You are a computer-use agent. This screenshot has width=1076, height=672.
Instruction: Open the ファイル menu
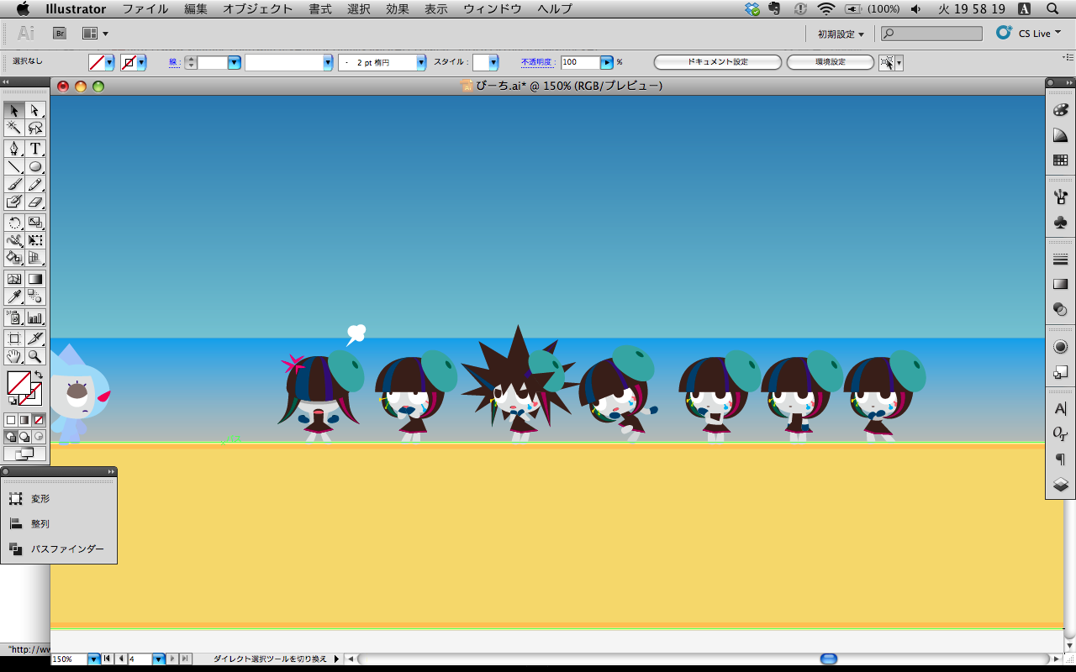point(145,9)
